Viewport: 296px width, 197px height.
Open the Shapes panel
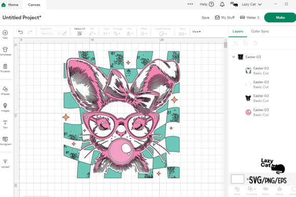point(5,91)
